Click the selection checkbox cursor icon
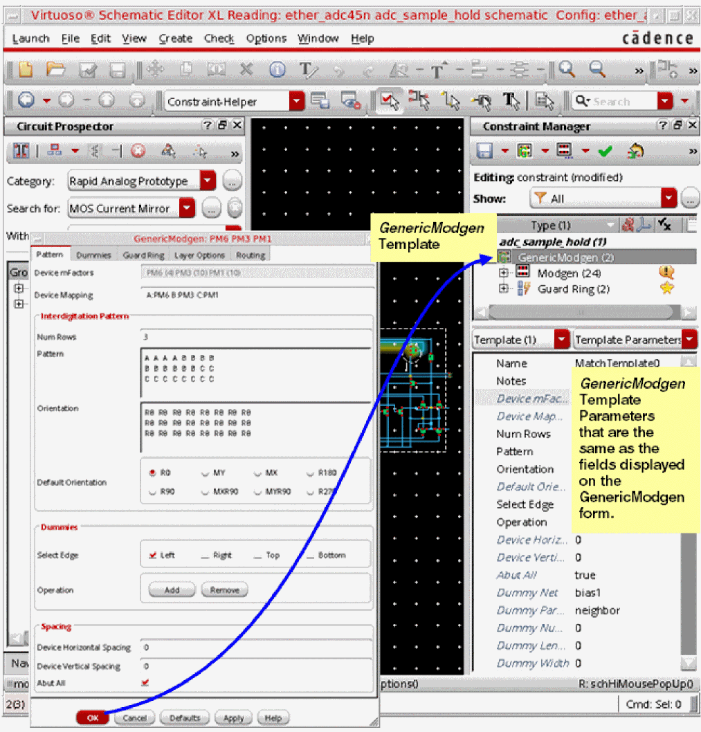Viewport: 701px width, 732px height. (390, 100)
